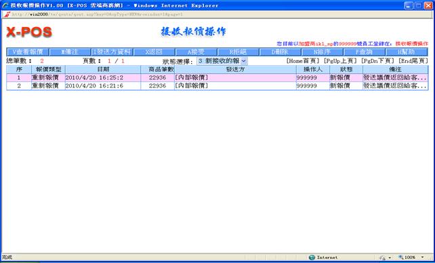The image size is (435, 263).
Task: Open the 100% zoom level control
Action: (x=411, y=258)
